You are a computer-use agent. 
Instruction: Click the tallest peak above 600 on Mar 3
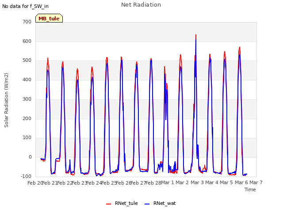click(196, 35)
